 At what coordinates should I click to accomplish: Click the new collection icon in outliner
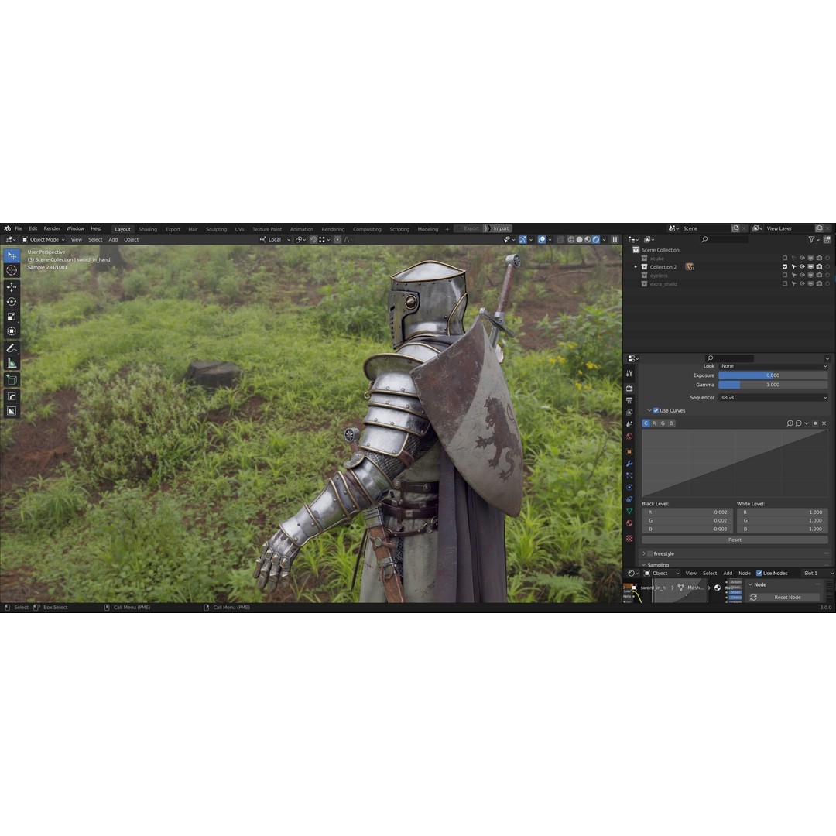coord(827,240)
